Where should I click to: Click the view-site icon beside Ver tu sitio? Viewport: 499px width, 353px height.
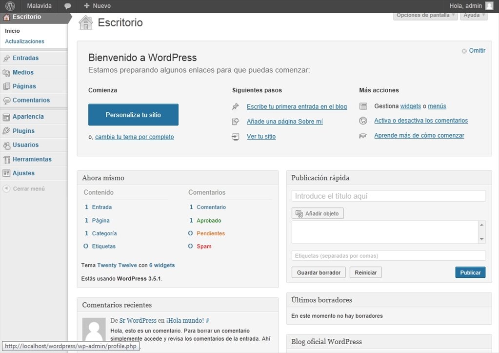click(x=236, y=137)
